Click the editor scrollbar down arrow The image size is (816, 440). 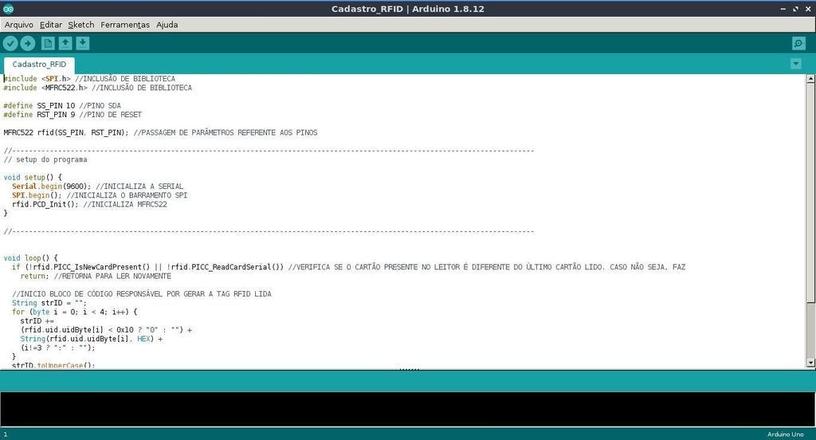coord(810,363)
